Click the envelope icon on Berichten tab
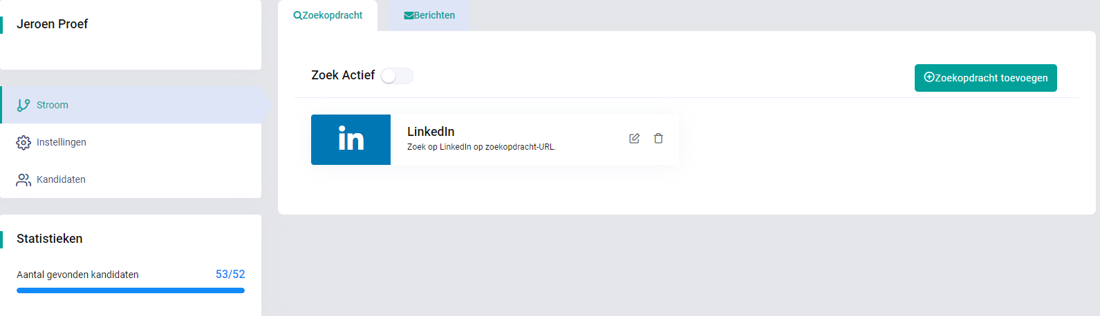 pyautogui.click(x=409, y=15)
